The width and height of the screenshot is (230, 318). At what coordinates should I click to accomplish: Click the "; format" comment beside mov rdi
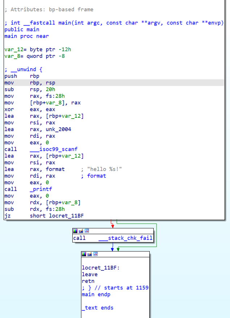coord(93,176)
